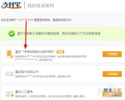Viewport: 125px width, 100px height.
Task: Click the orange 推荐 recommended badge
Action: click(x=60, y=52)
